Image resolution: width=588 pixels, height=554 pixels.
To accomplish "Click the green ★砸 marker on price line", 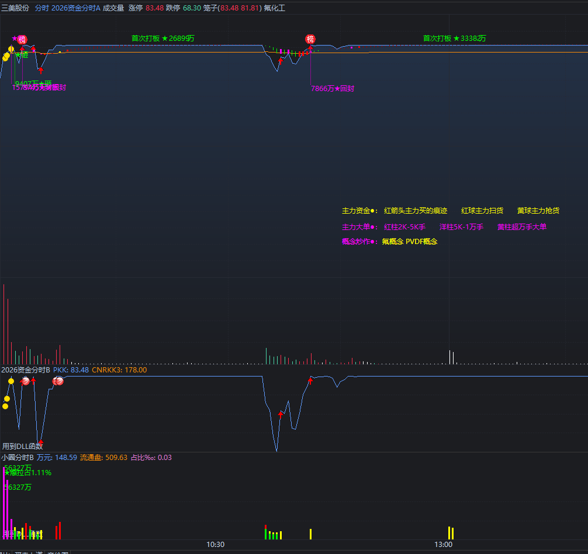I will (22, 55).
